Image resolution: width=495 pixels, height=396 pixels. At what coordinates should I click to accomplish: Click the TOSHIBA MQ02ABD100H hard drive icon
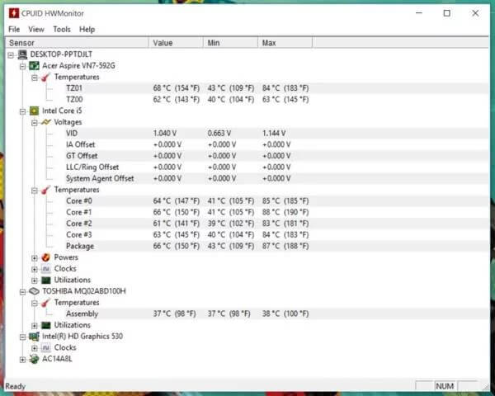pyautogui.click(x=34, y=291)
